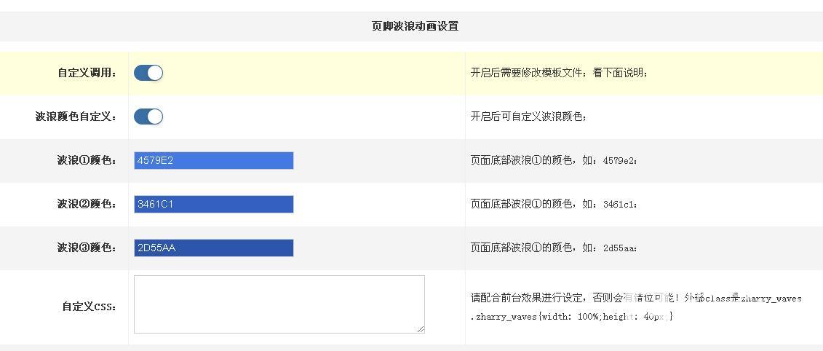Click the 波浪①颜色 field showing 4579E2
This screenshot has height=351, width=823.
click(x=213, y=160)
